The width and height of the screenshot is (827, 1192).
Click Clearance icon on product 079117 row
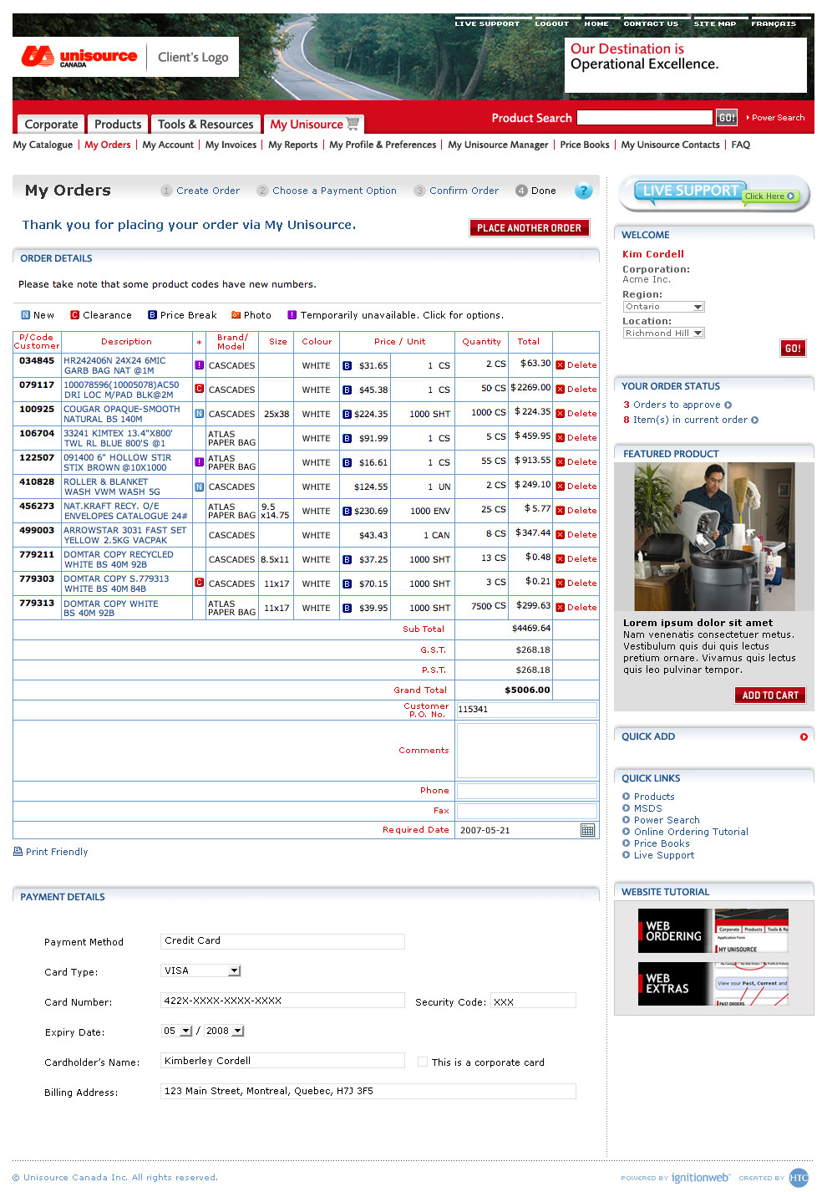tap(199, 389)
